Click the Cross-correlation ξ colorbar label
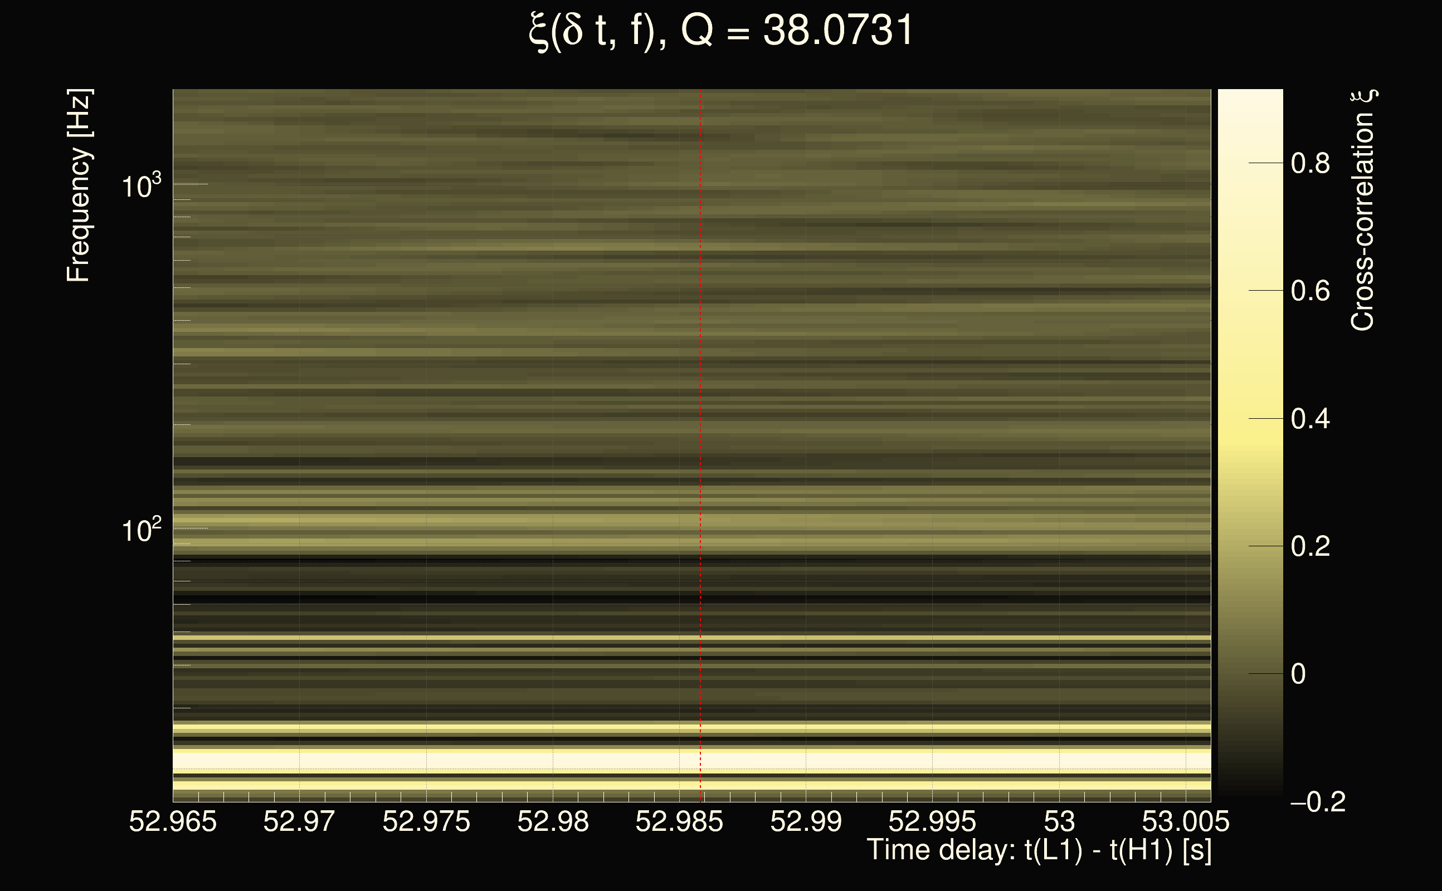The width and height of the screenshot is (1442, 891). click(x=1363, y=210)
